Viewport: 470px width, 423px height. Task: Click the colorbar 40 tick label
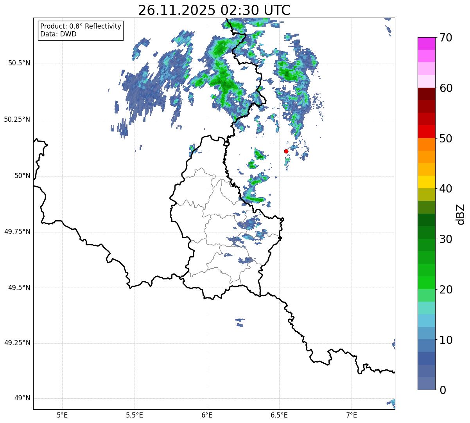[x=445, y=189]
